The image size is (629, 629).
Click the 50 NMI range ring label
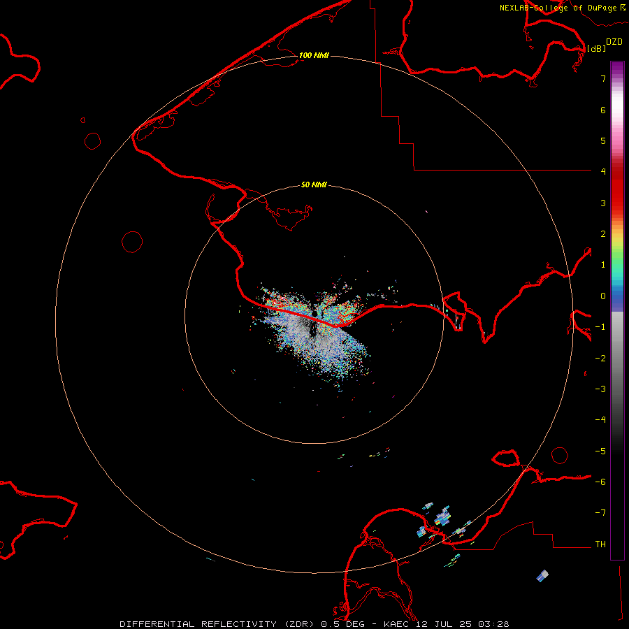click(314, 185)
